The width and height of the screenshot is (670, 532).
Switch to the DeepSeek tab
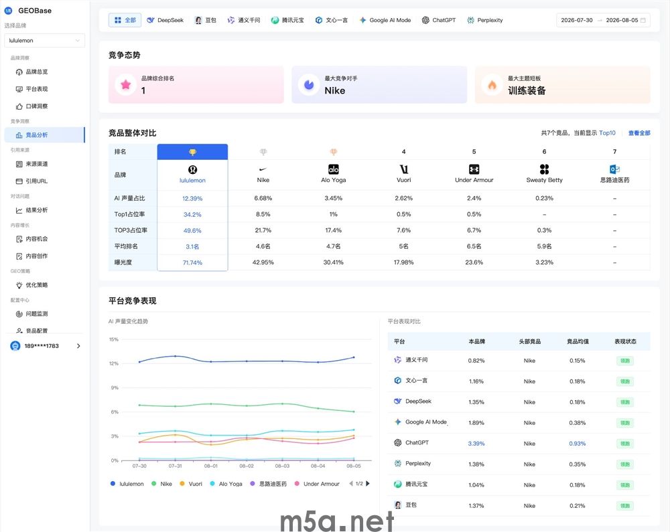tap(165, 20)
